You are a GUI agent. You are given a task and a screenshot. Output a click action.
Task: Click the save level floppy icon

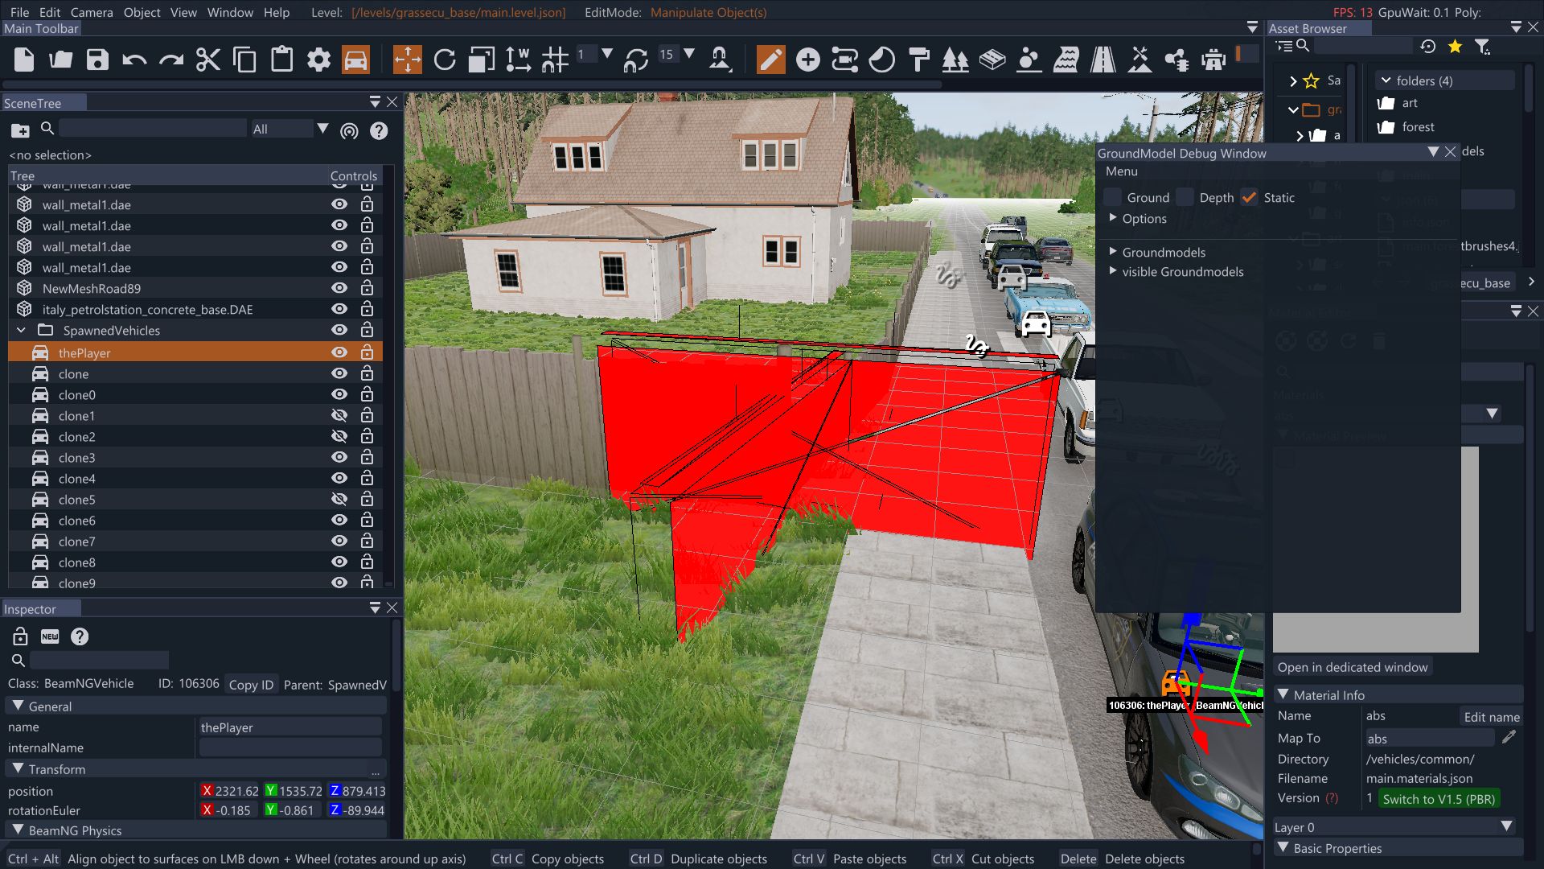click(97, 60)
